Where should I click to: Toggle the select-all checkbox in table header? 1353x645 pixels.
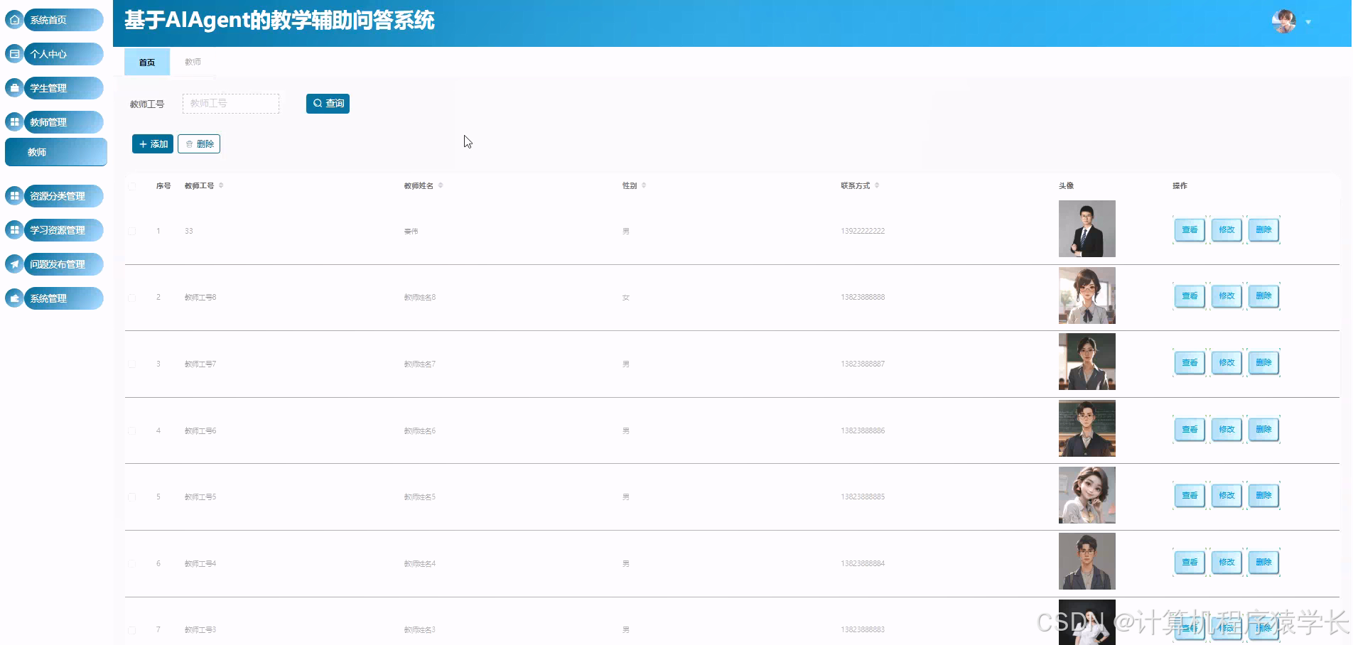[x=131, y=185]
